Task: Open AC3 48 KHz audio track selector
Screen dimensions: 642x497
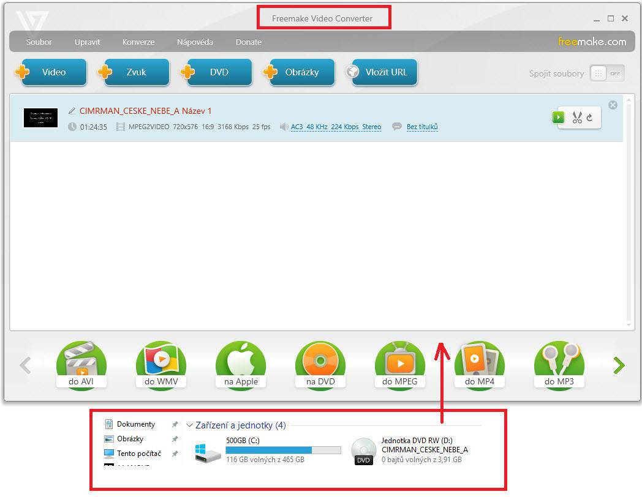Action: point(336,127)
